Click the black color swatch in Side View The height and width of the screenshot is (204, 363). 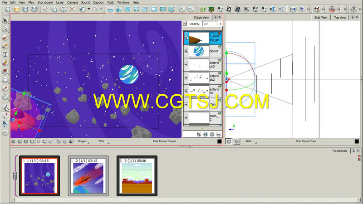(357, 141)
